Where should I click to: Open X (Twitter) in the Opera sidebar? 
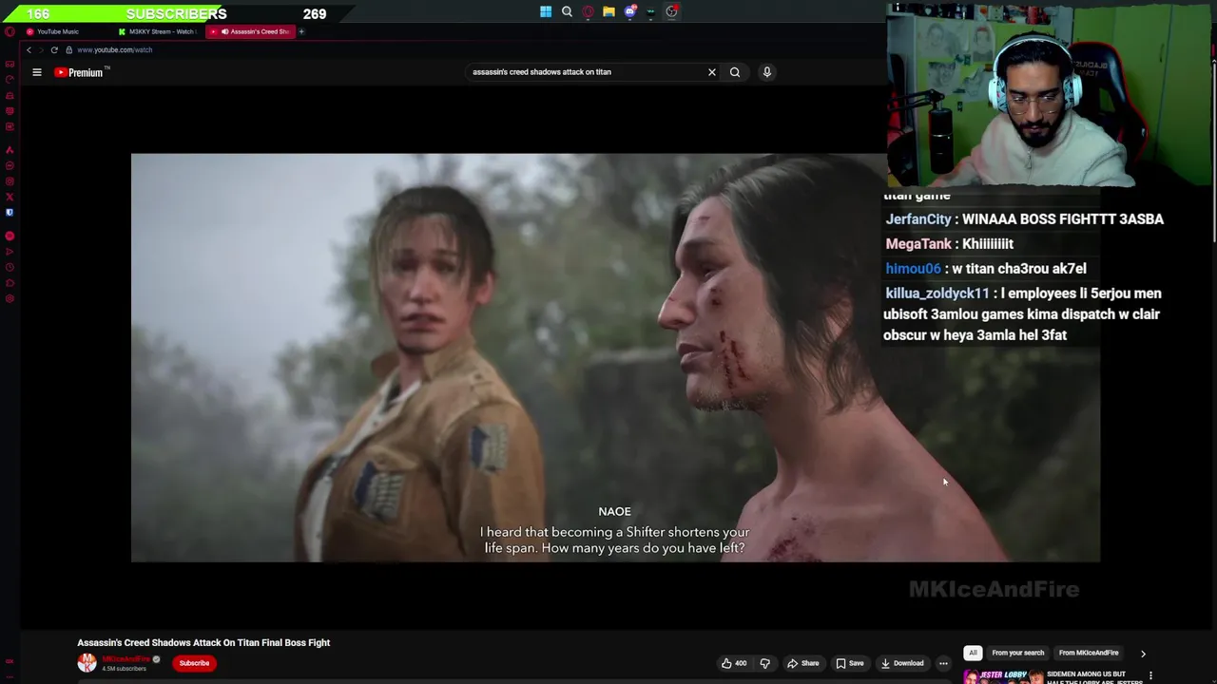click(x=10, y=197)
